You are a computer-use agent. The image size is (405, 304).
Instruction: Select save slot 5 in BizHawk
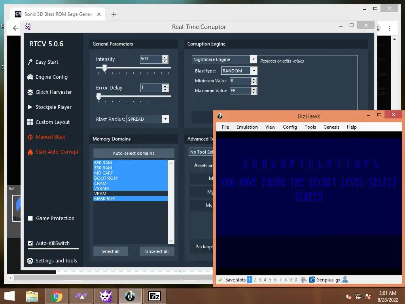pos(270,280)
